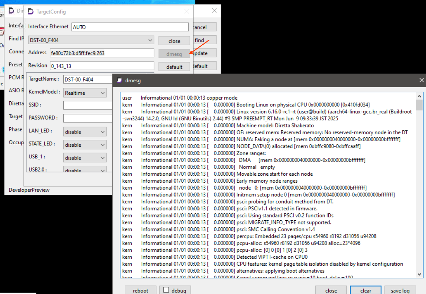Click the find button
Image resolution: width=426 pixels, height=294 pixels.
pos(204,40)
